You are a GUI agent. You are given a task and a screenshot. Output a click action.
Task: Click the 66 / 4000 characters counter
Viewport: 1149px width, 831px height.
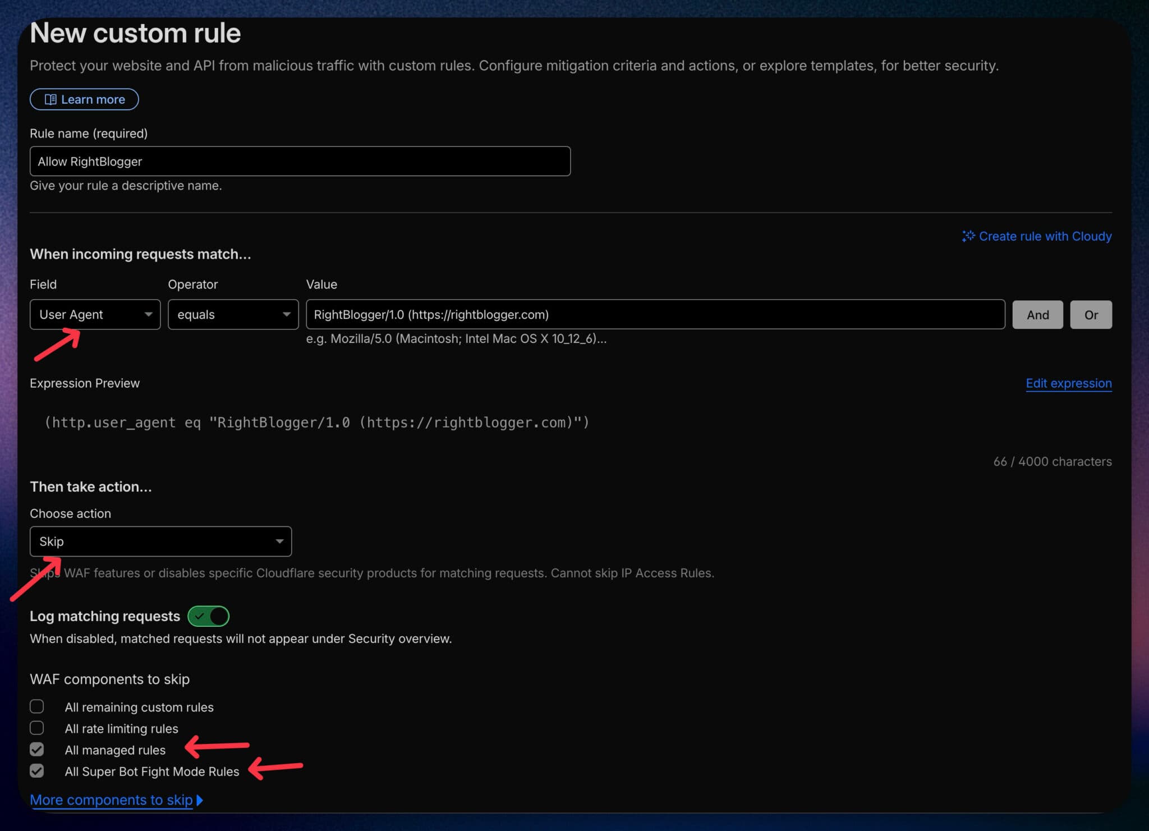tap(1053, 461)
